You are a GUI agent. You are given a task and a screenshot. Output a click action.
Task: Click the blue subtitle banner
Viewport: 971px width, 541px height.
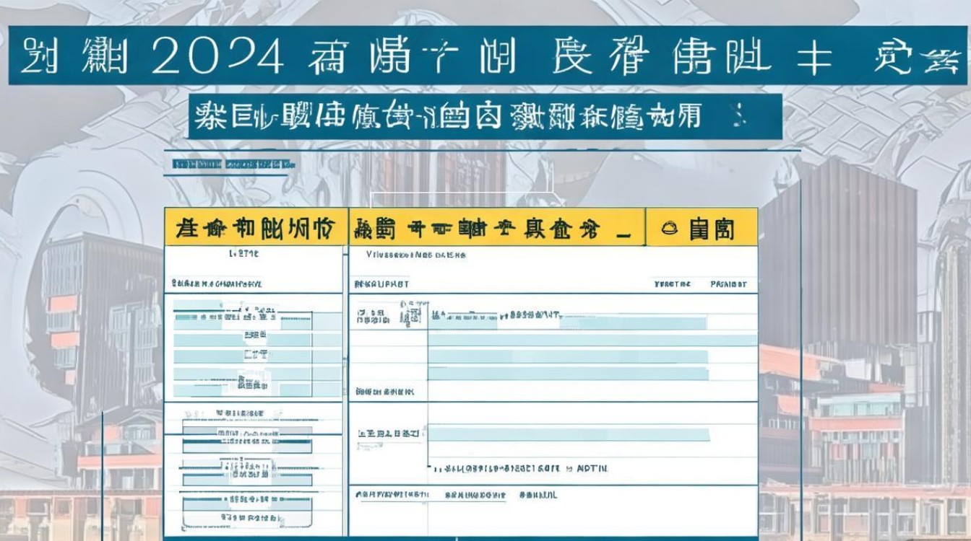[484, 115]
